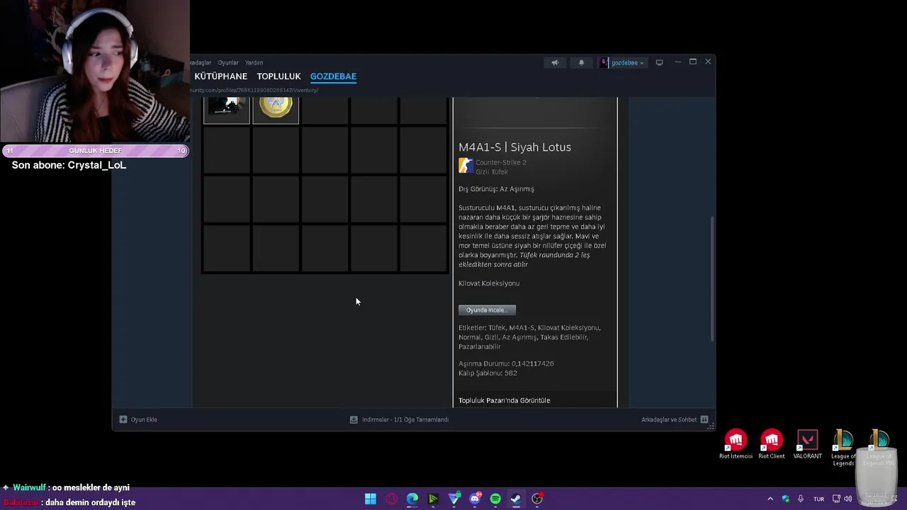
Task: Click the Steam taskbar icon
Action: point(516,499)
